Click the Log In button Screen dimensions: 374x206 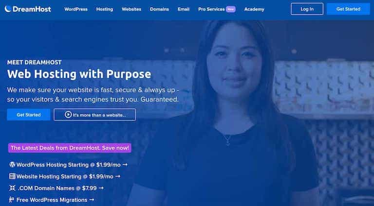point(307,9)
